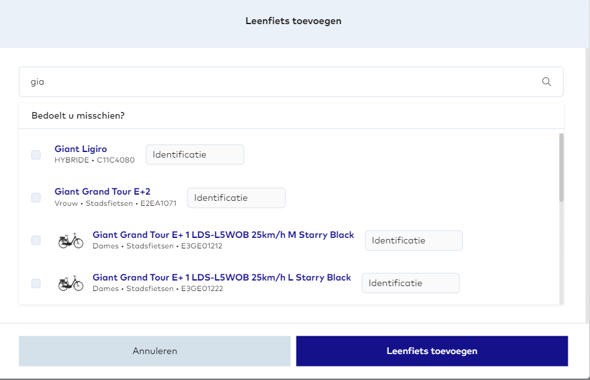The width and height of the screenshot is (590, 380).
Task: Enable checkbox for E3GE01222 bike
Action: point(36,283)
